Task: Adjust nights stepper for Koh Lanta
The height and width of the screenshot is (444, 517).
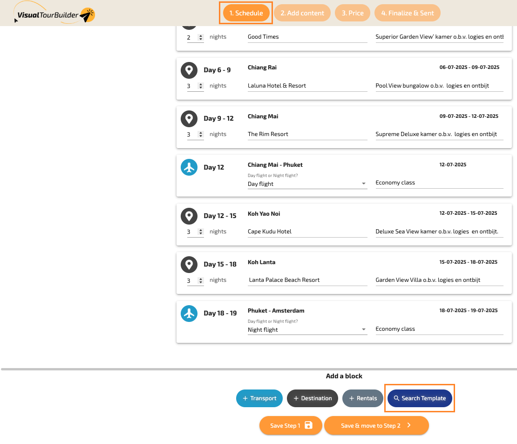Action: click(x=200, y=280)
